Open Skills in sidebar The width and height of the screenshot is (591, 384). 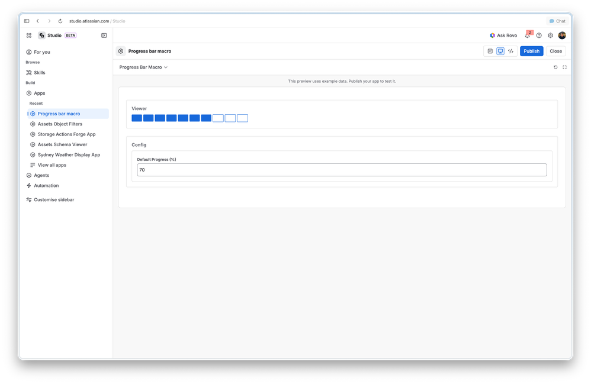tap(67, 73)
